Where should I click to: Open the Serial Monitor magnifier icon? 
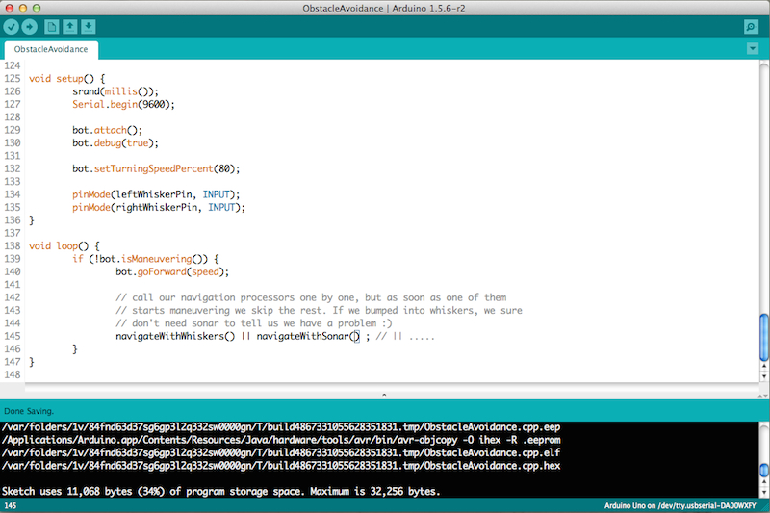pos(752,26)
